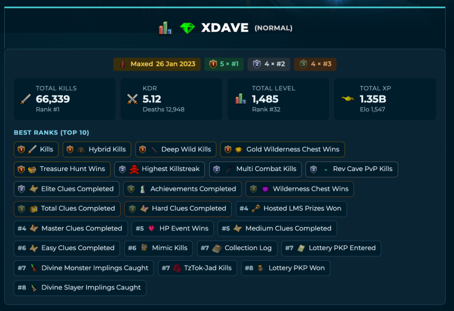454x311 pixels.
Task: Click the 5.12 KDR value
Action: (152, 99)
